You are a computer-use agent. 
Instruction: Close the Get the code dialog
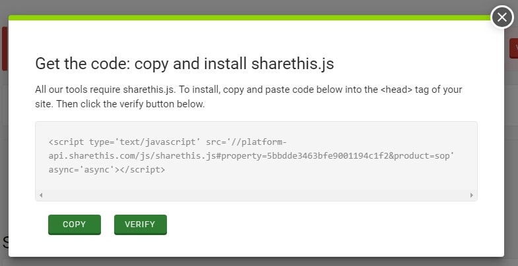(x=502, y=17)
